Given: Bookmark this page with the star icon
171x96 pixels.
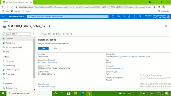Looking at the screenshot, I should (x=154, y=7).
